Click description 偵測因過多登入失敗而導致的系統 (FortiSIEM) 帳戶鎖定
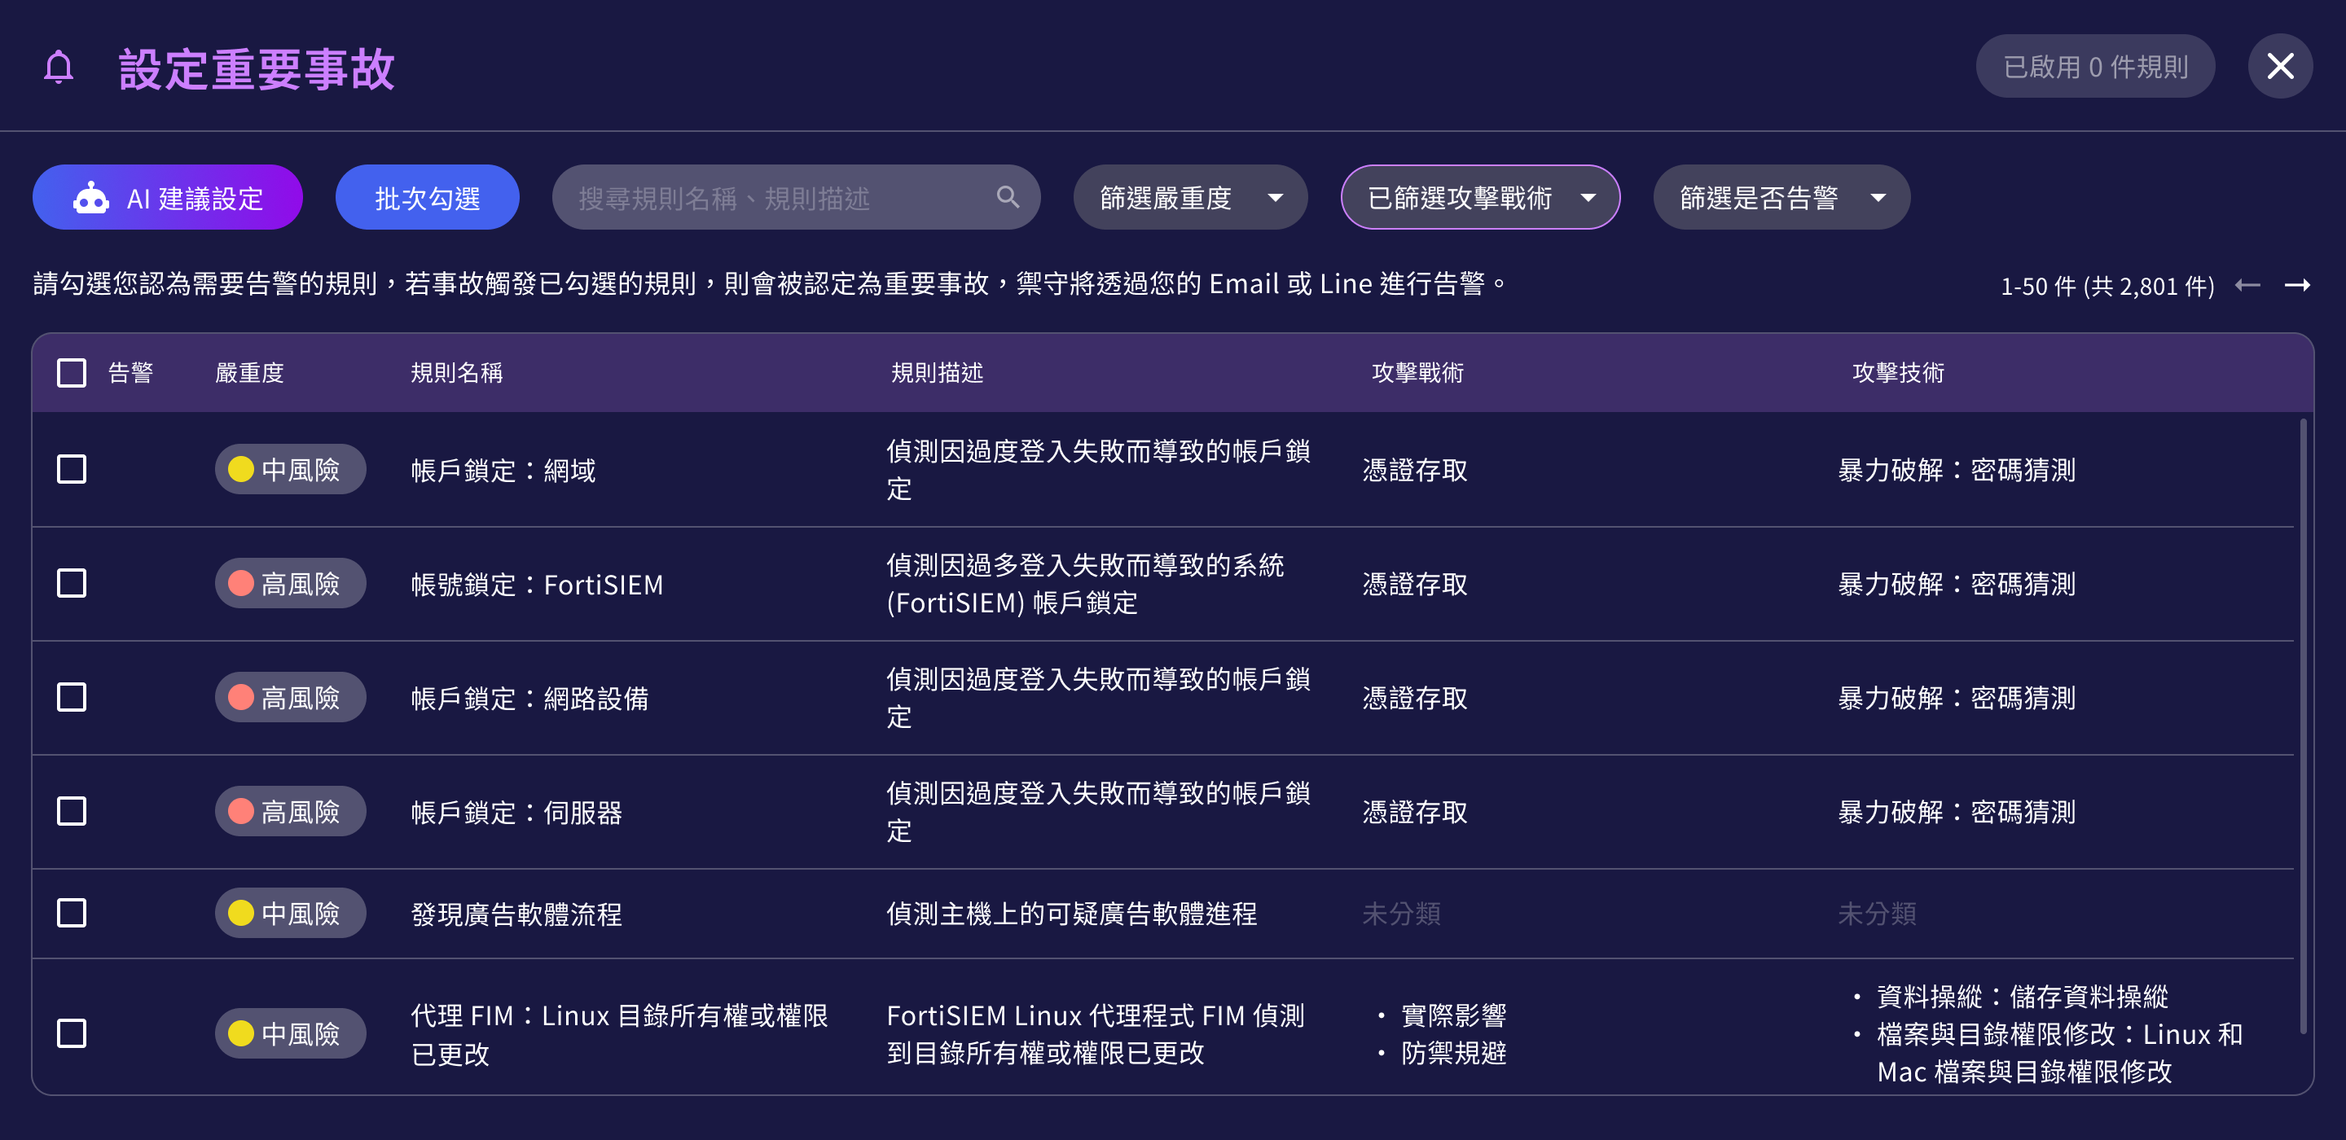Viewport: 2346px width, 1140px height. pos(1085,583)
